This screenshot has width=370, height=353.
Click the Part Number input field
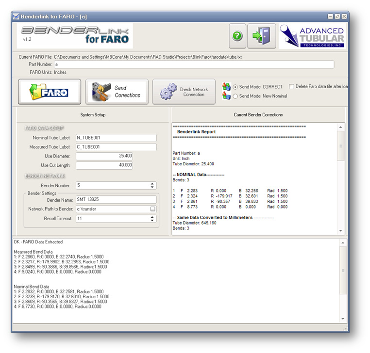[193, 64]
